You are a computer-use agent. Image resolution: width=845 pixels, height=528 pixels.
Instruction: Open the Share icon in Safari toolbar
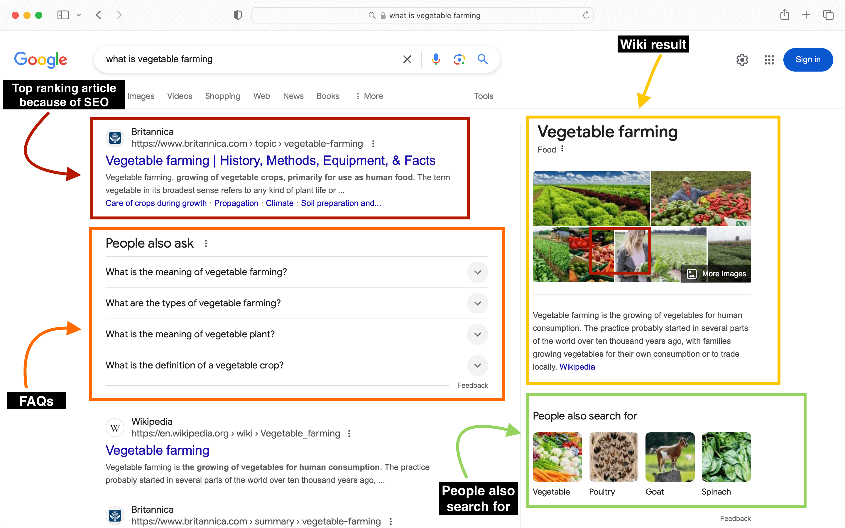pos(785,15)
